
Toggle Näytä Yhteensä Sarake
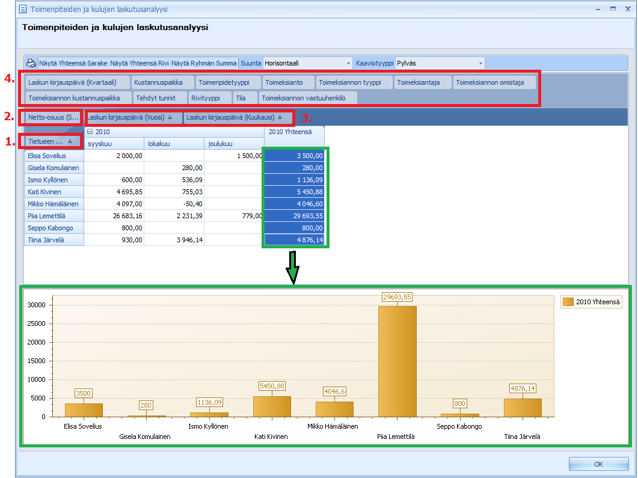pyautogui.click(x=73, y=64)
